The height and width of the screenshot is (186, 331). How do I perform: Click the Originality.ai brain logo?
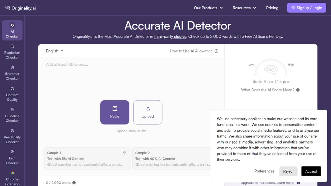[x=8, y=8]
